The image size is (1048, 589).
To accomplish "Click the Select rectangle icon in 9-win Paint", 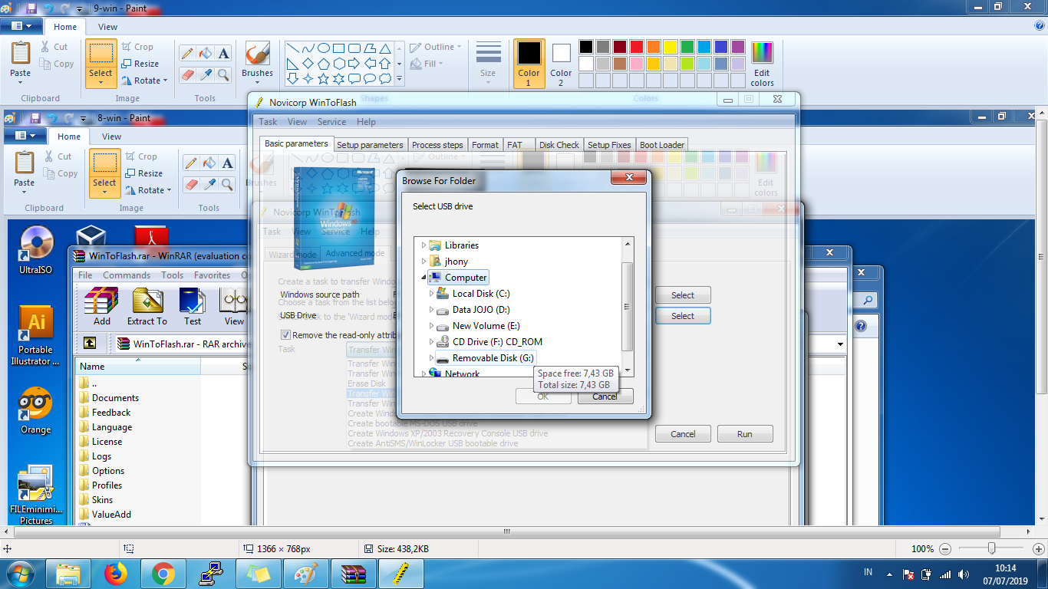I will pyautogui.click(x=101, y=53).
